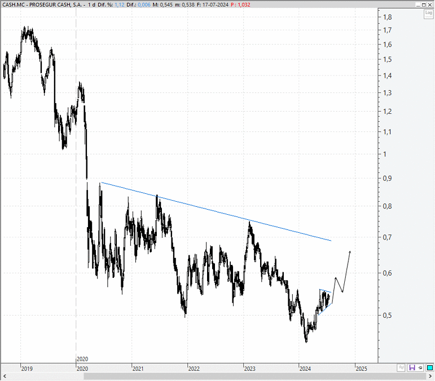Select the long blue descending trendline
Viewport: 435px width, 381px height.
[217, 211]
